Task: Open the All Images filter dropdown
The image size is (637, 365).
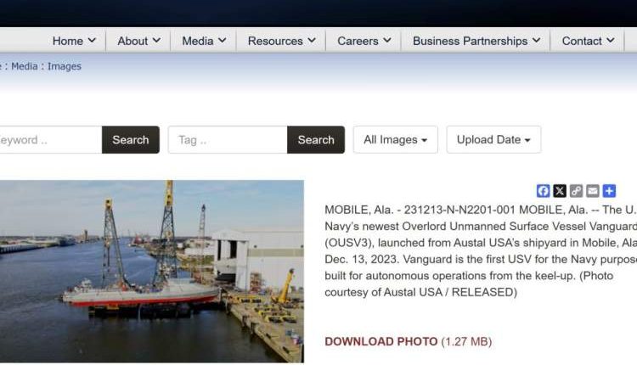Action: click(395, 140)
